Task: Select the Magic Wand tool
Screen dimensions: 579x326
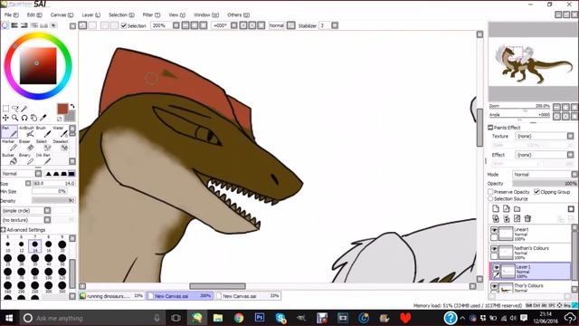Action: (x=24, y=109)
